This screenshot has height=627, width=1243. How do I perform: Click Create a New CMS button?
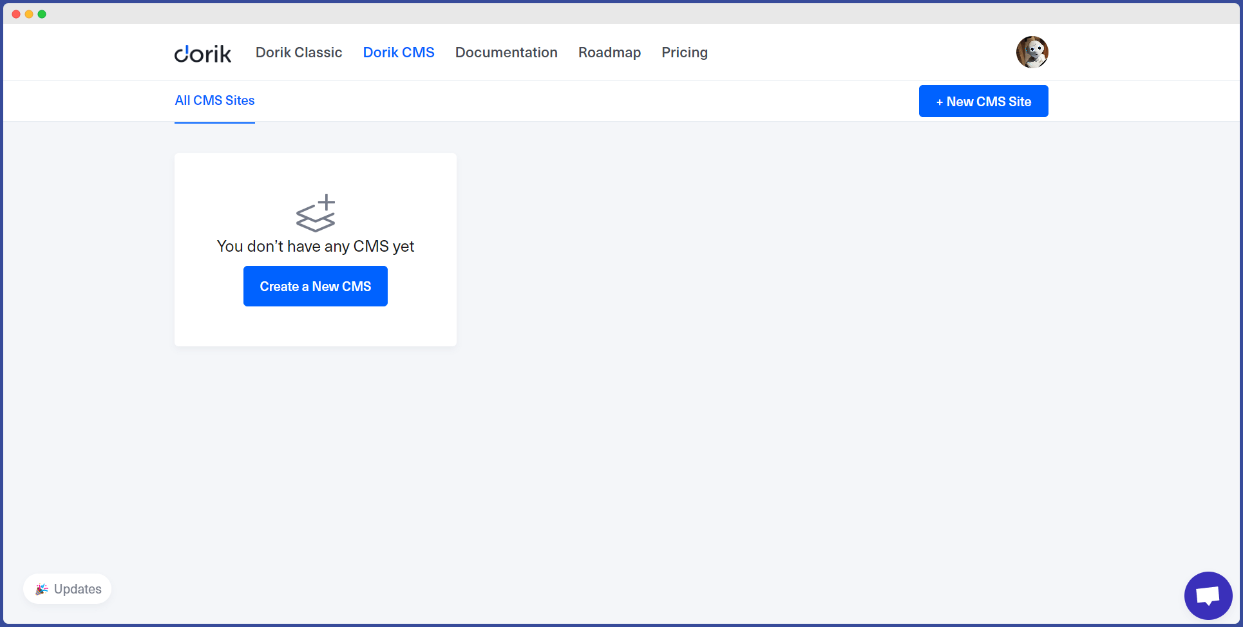(x=316, y=286)
